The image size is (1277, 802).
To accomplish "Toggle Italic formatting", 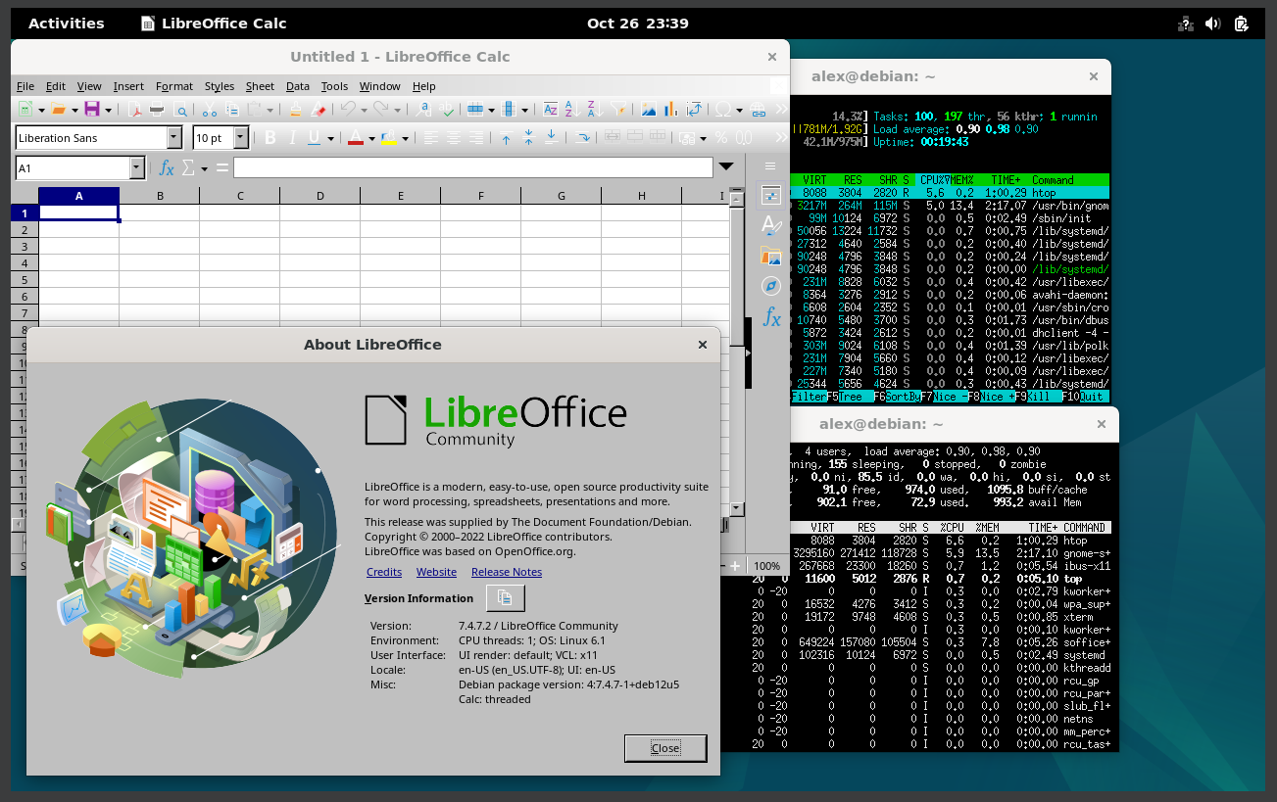I will click(292, 138).
